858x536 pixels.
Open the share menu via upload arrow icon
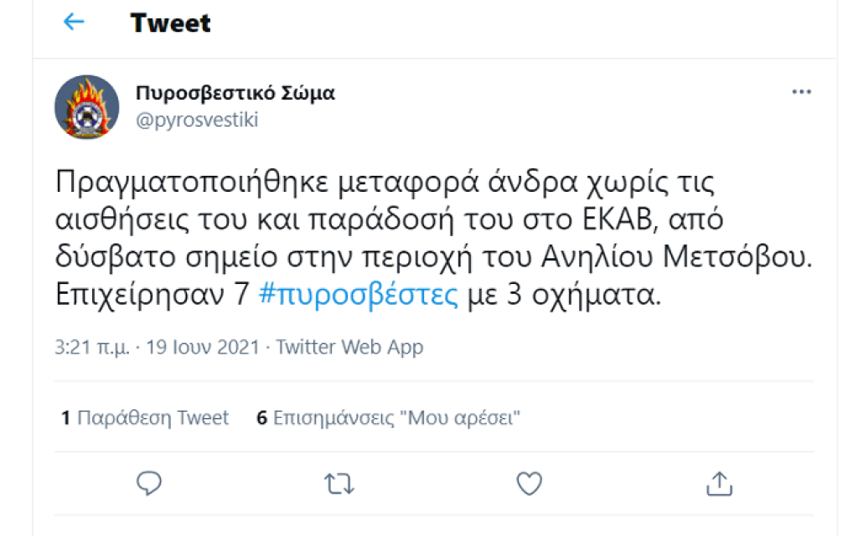coord(719,483)
